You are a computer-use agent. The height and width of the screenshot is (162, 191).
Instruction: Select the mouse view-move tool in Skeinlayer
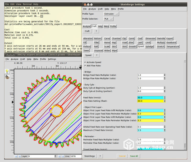coord(7,77)
